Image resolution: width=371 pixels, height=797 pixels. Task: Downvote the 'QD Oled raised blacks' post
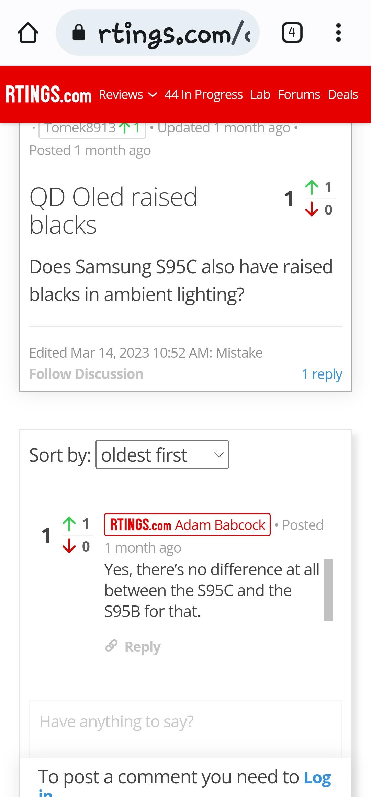(312, 209)
